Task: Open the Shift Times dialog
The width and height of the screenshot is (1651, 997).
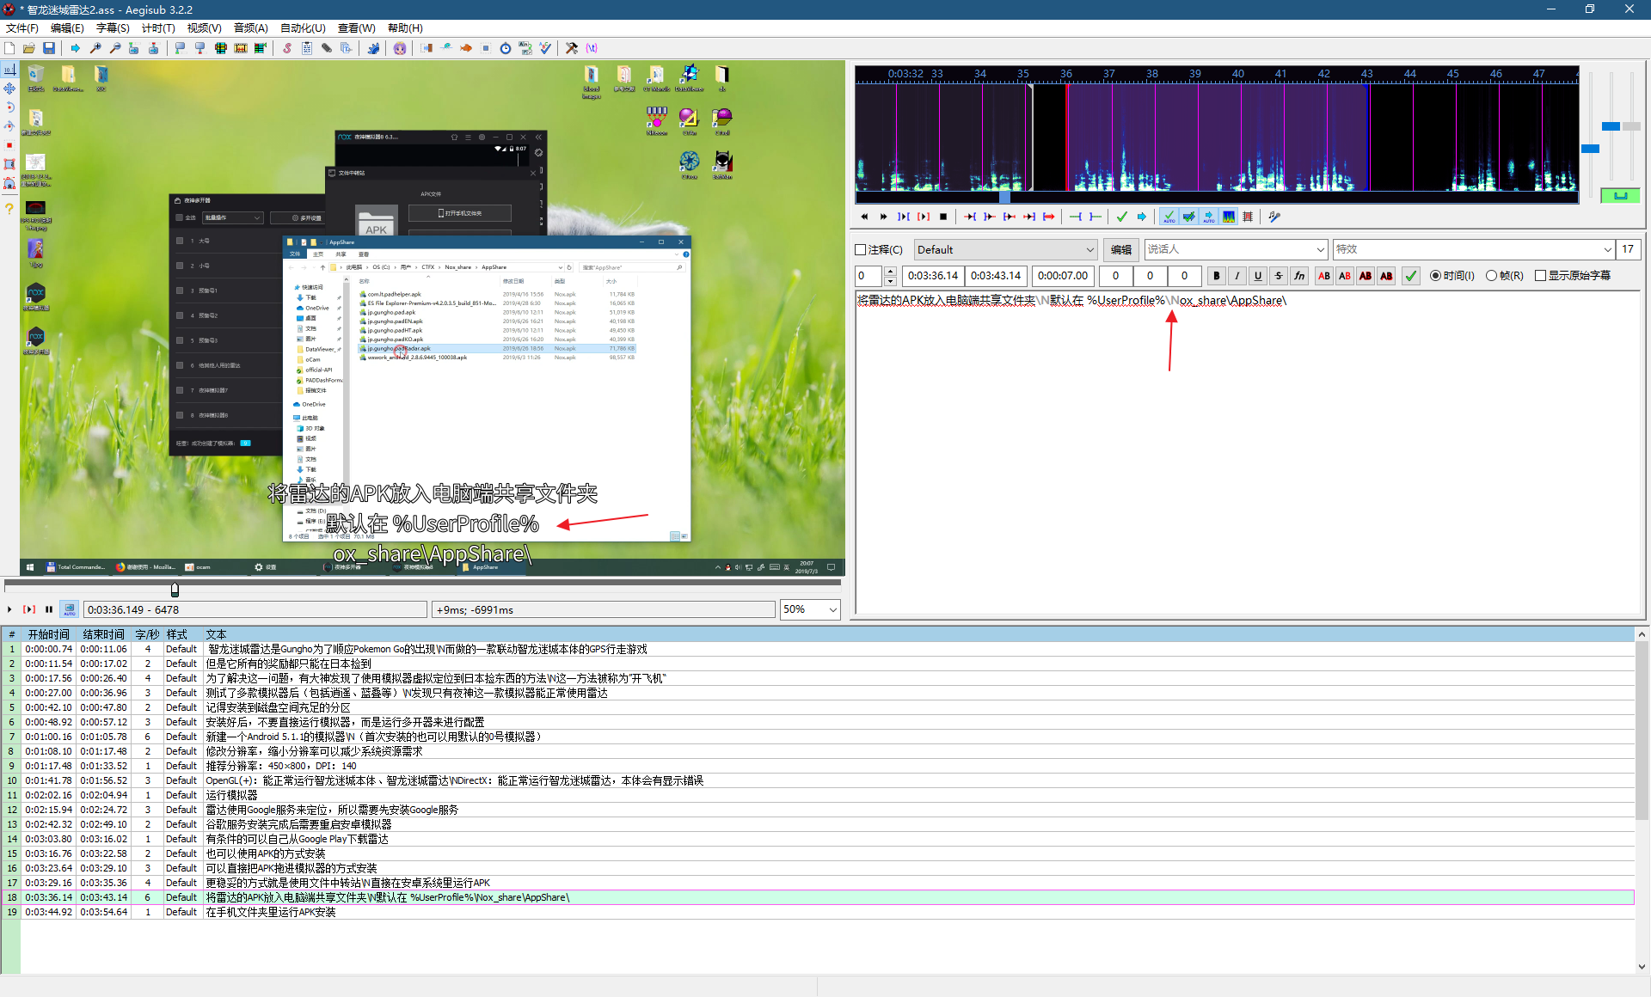Action: click(x=506, y=48)
